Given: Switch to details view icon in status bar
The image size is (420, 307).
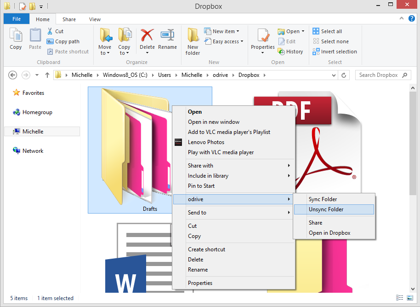Looking at the screenshot, I should (x=400, y=298).
